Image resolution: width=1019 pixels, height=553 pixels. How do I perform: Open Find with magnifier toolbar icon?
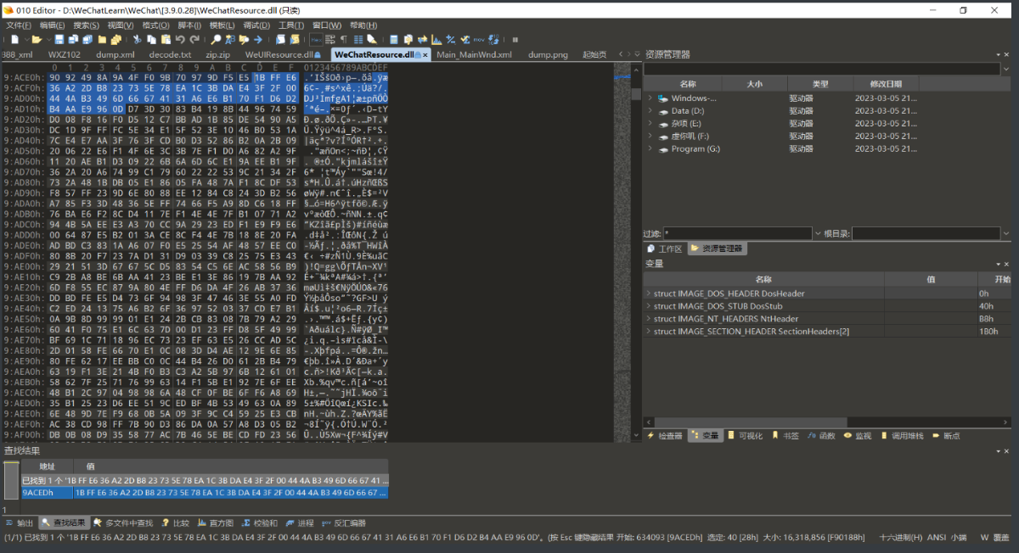tap(217, 39)
